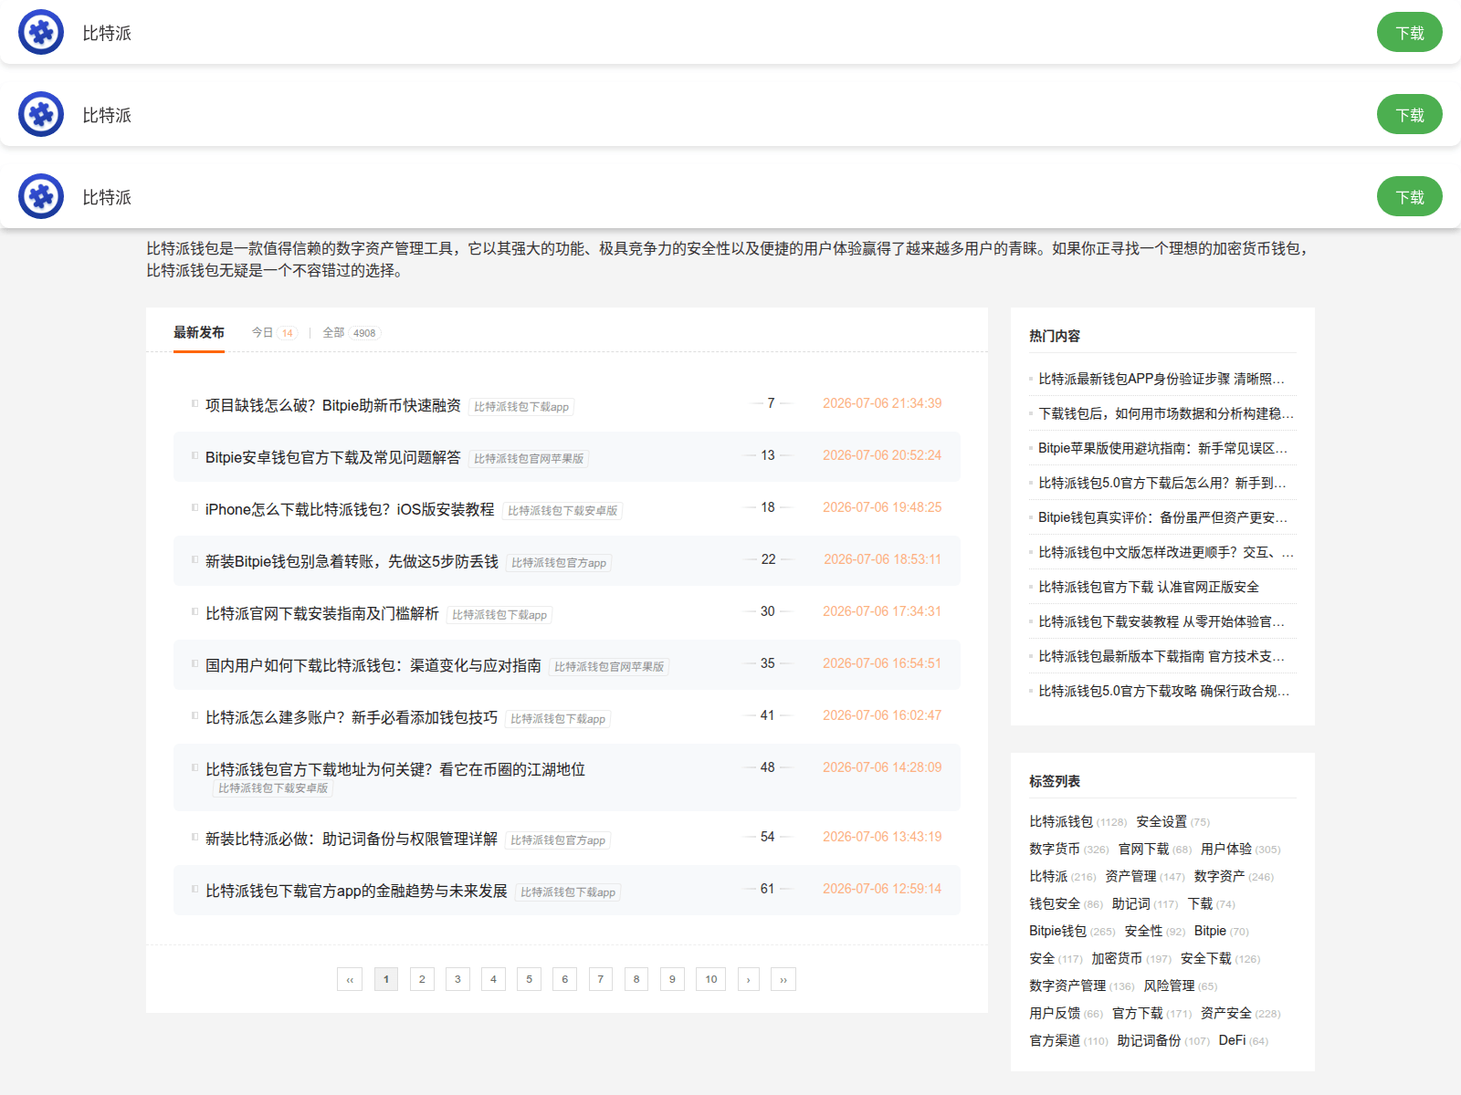Image resolution: width=1461 pixels, height=1095 pixels.
Task: Click tag 安全下载 (126)
Action: pos(1220,958)
